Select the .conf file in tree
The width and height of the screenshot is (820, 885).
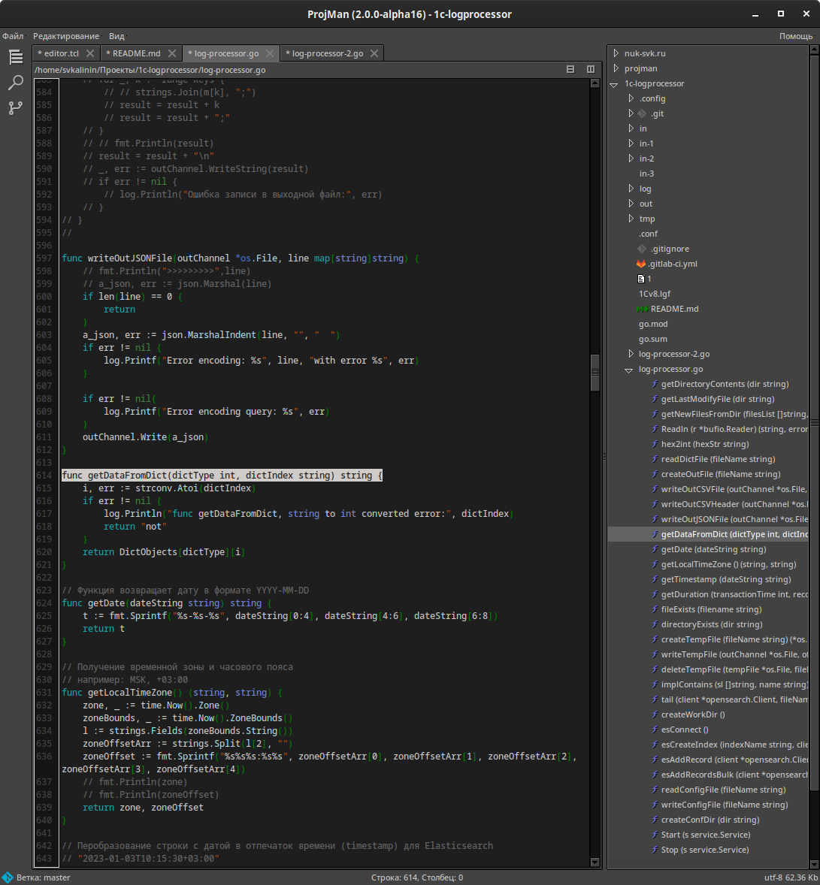tap(649, 234)
